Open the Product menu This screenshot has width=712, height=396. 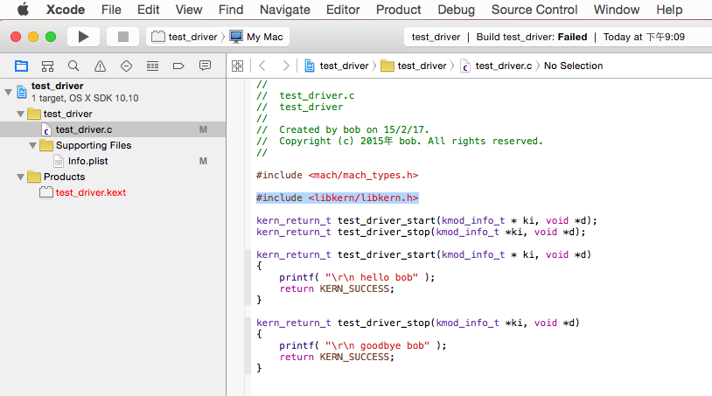click(x=398, y=10)
